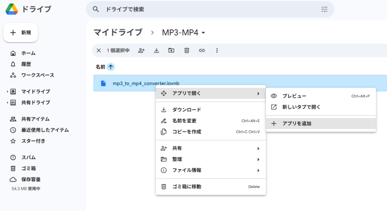387x211 pixels.
Task: Open マイドライブ in sidebar
Action: coord(36,92)
